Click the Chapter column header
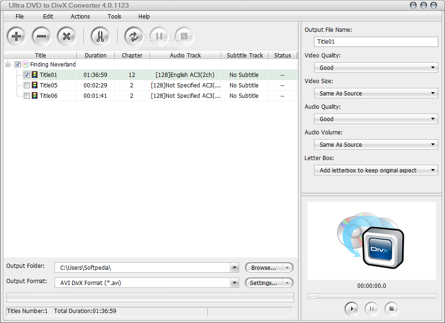The height and width of the screenshot is (323, 445). coord(132,56)
